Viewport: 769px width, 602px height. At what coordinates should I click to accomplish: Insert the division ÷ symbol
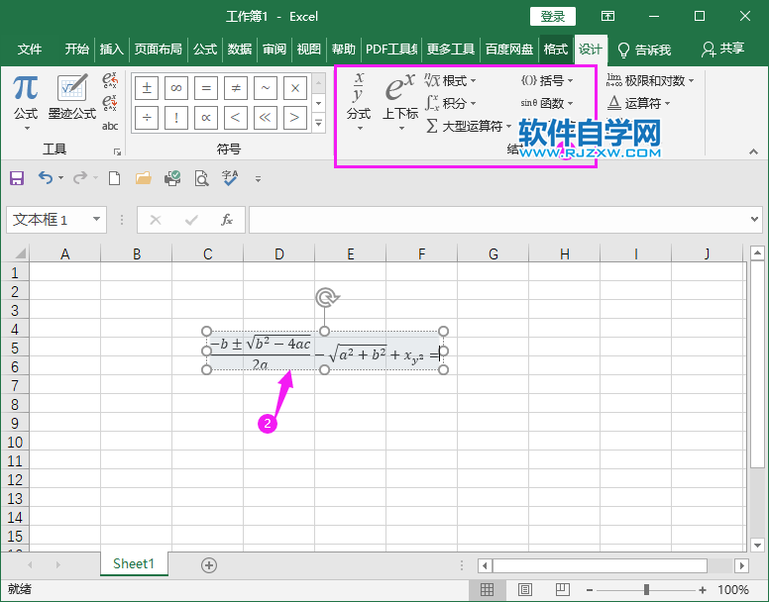point(147,118)
